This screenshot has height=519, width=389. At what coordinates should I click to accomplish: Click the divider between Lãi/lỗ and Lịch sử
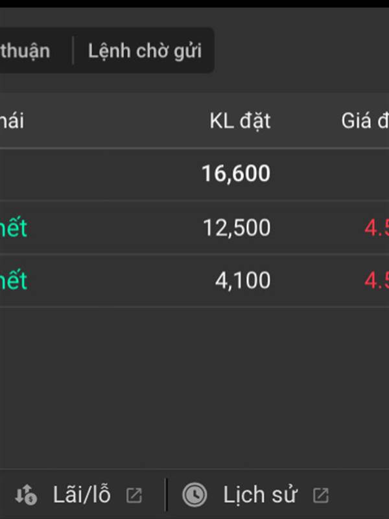(x=166, y=495)
